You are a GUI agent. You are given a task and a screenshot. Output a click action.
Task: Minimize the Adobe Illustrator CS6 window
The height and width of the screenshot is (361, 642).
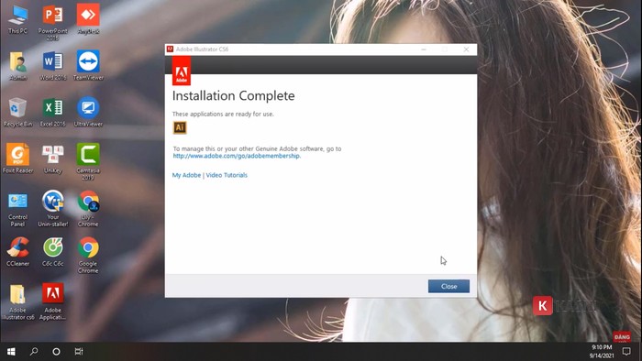424,49
